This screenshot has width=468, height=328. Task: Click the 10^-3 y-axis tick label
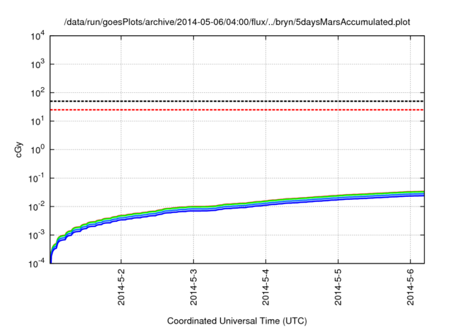pos(36,235)
